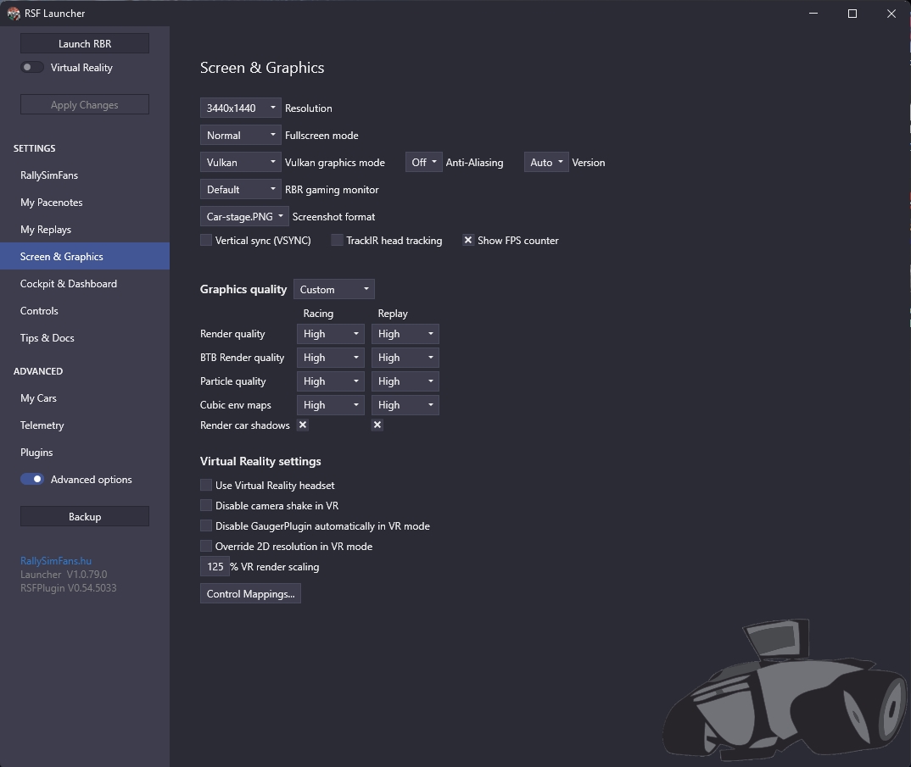Uncheck the Show FPS counter checkbox
The image size is (911, 767).
coord(467,241)
